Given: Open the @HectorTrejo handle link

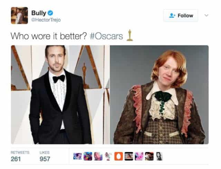Looking at the screenshot, I should (46, 20).
